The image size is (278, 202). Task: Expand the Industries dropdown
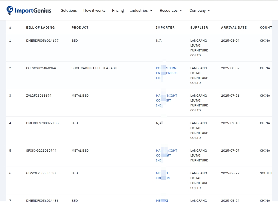tap(141, 10)
